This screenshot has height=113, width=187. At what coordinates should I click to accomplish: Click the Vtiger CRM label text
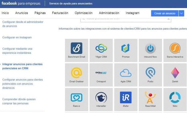tap(101, 57)
